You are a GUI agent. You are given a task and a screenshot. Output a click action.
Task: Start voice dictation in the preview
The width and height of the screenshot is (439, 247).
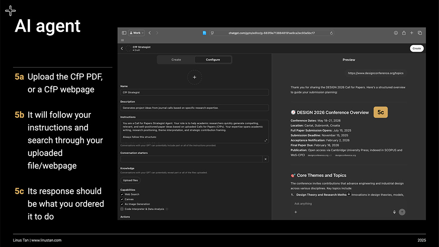[394, 212]
